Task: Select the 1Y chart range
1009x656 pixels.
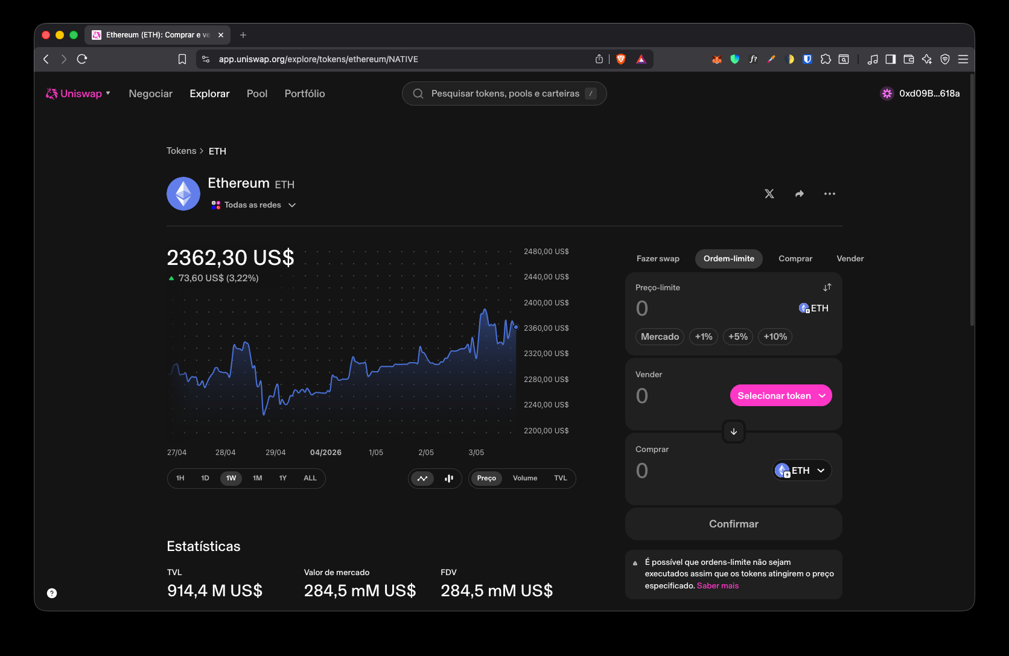Action: click(283, 479)
